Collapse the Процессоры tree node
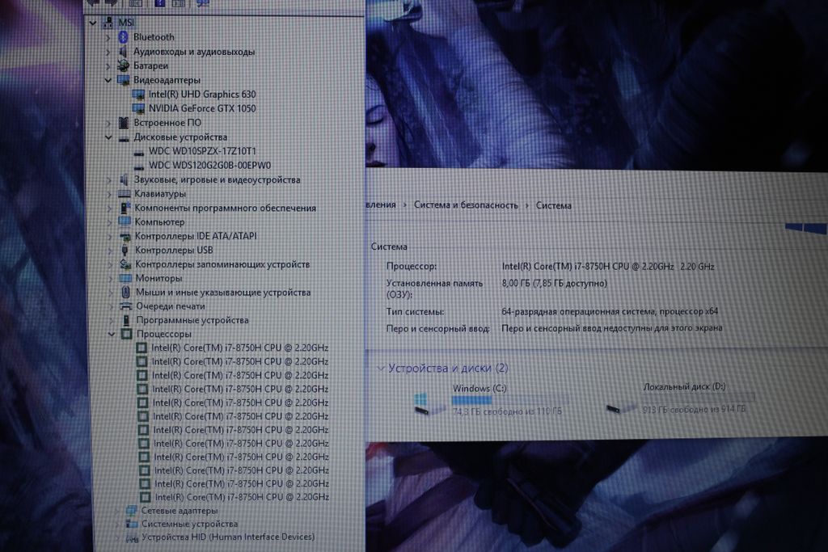The width and height of the screenshot is (828, 552). [112, 334]
